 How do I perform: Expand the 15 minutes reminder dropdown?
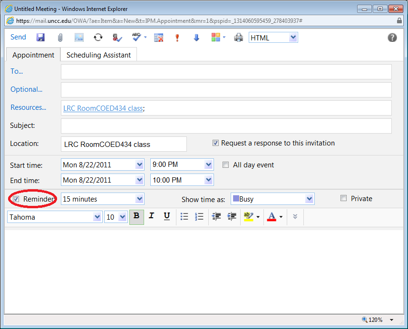pos(139,199)
